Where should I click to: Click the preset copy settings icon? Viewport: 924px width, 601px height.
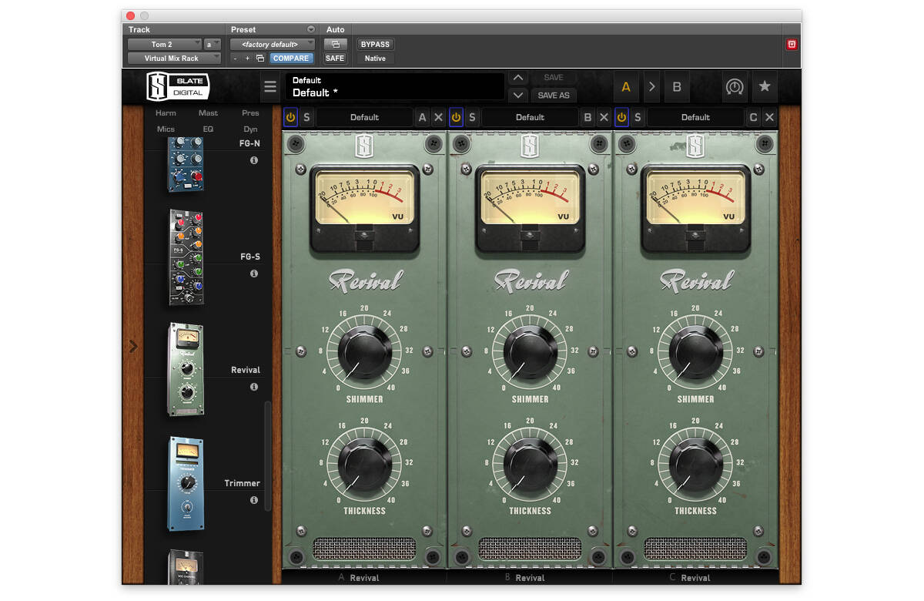(259, 59)
